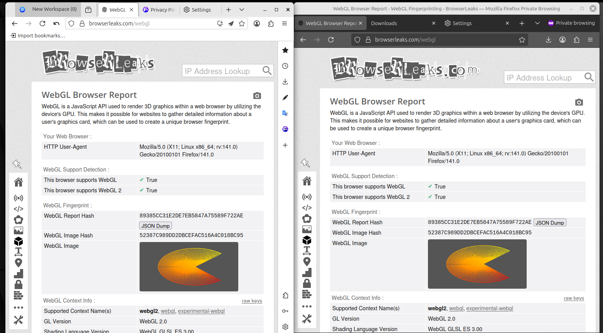Open WebGL cube icon in left page nav
The width and height of the screenshot is (603, 333).
pyautogui.click(x=19, y=241)
